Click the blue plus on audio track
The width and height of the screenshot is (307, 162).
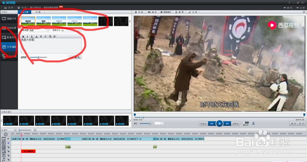tap(8, 143)
